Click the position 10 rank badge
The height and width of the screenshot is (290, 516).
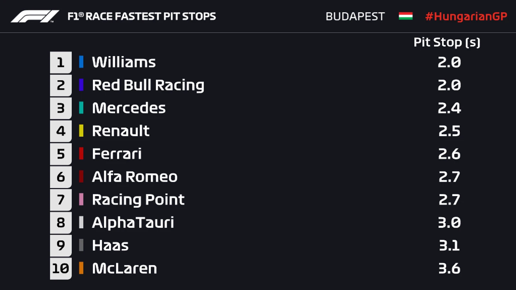pyautogui.click(x=61, y=268)
